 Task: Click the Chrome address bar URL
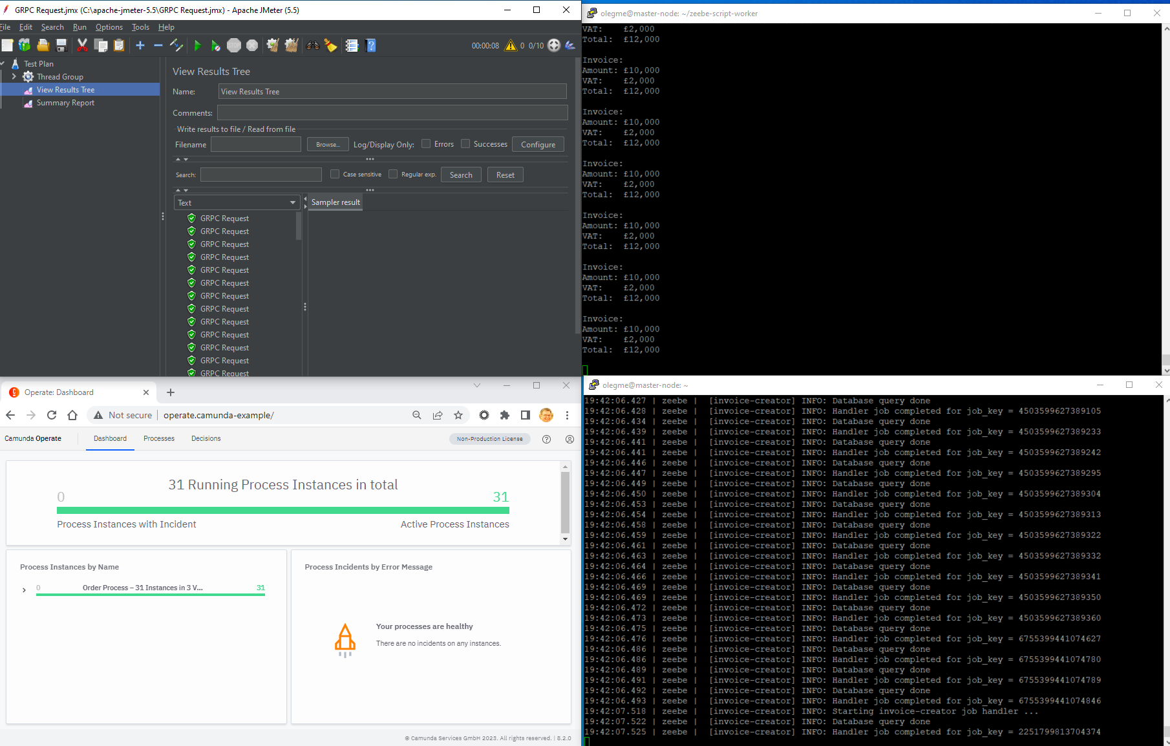[x=218, y=415]
